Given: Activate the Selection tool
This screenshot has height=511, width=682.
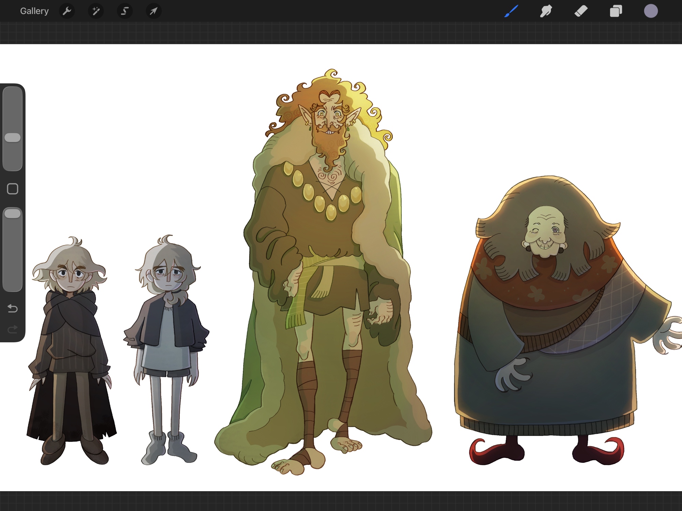Looking at the screenshot, I should [125, 11].
